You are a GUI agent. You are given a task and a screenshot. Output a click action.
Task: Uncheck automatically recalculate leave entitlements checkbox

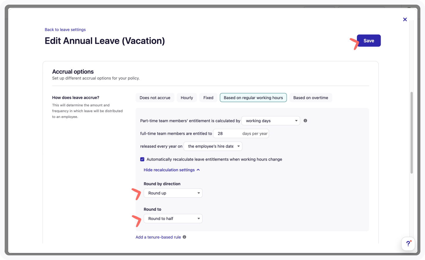tap(142, 159)
